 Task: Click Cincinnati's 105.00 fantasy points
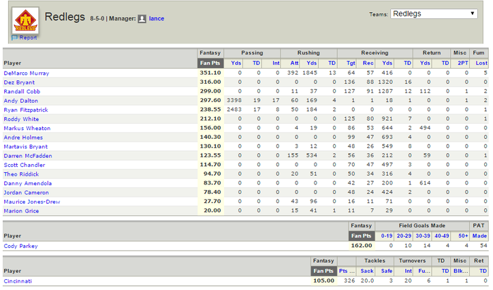tap(324, 281)
